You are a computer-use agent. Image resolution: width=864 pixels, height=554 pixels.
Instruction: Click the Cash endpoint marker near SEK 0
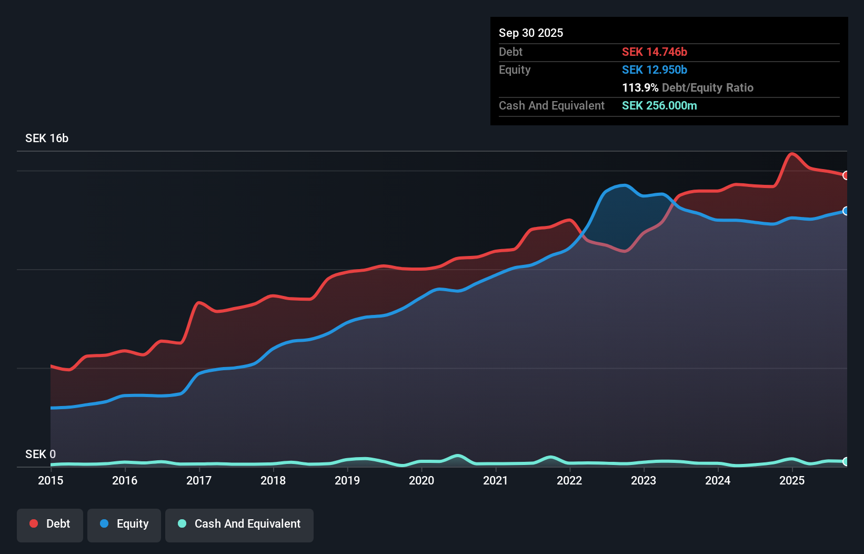[x=846, y=462]
